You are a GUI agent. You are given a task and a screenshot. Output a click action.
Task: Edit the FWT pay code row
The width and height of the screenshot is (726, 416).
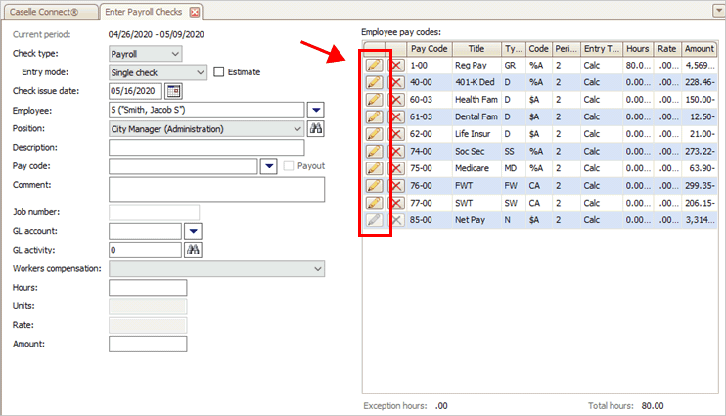pos(374,185)
